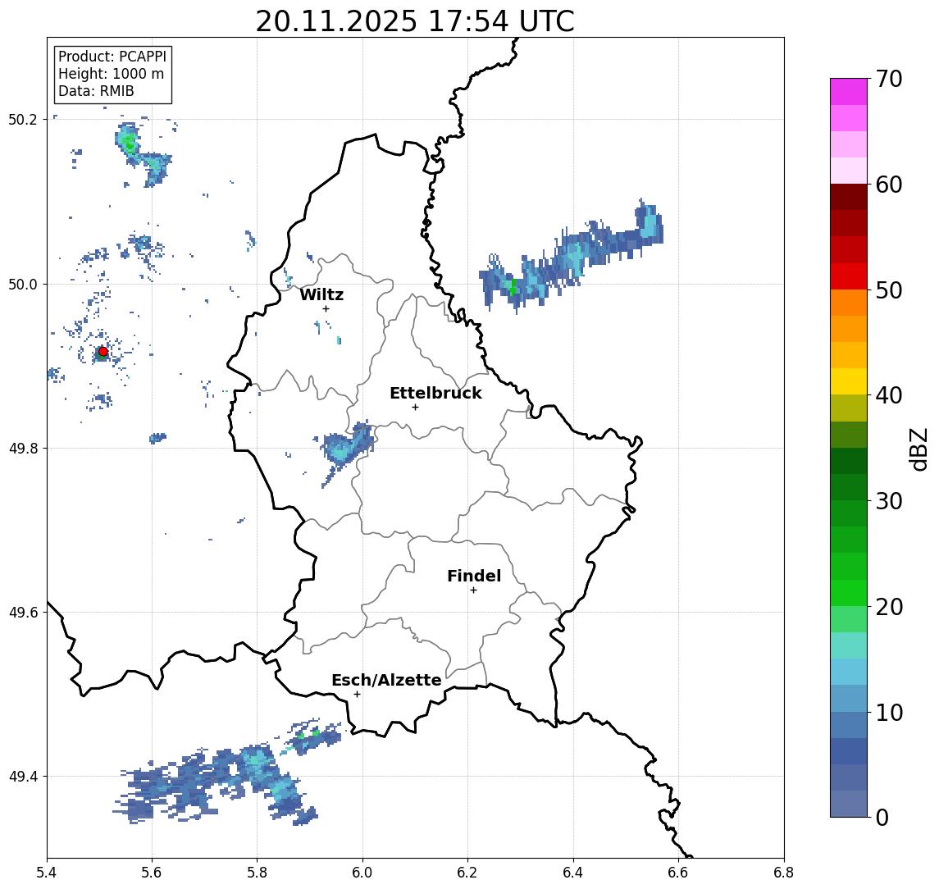
Task: Click the colorbar tick label 0
Action: tap(882, 817)
